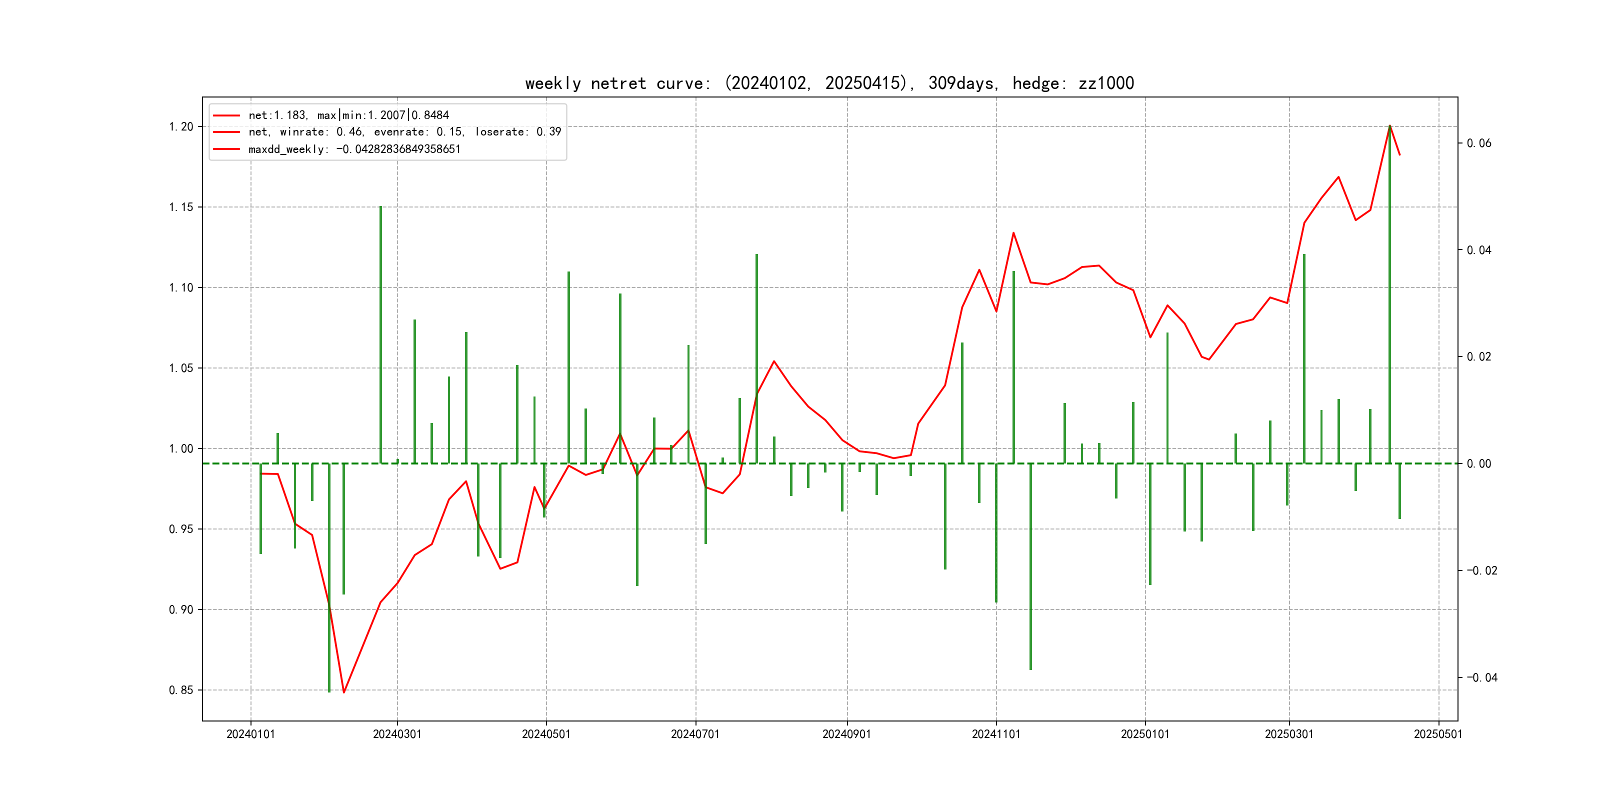Viewport: 1620px width, 810px height.
Task: Click the red line sample beside maxdd_weekly
Action: 226,149
